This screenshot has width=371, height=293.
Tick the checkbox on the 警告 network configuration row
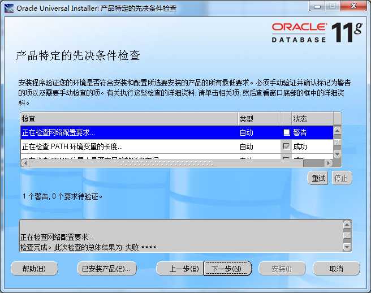[x=287, y=132]
